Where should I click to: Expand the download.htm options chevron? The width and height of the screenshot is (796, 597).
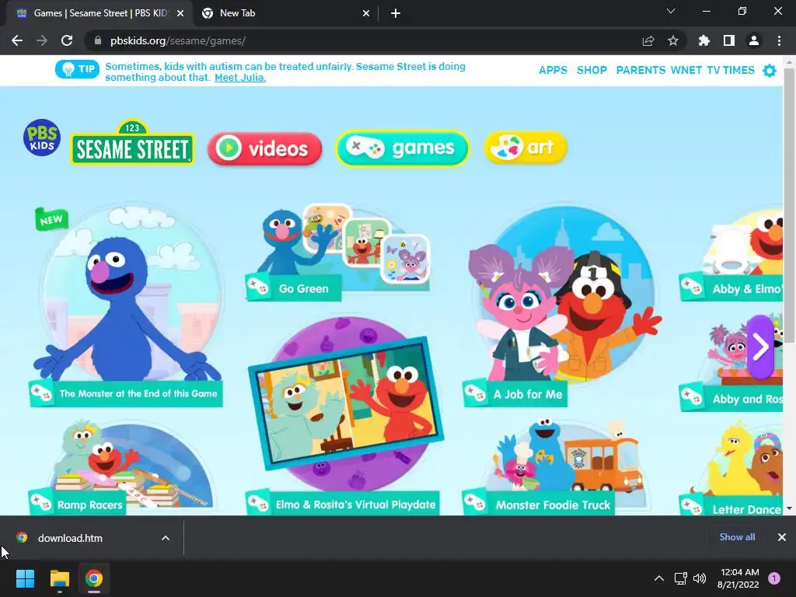[x=166, y=538]
